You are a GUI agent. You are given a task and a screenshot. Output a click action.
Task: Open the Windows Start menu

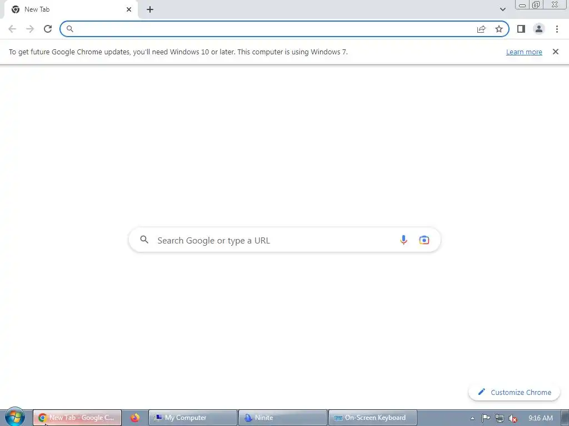[15, 418]
